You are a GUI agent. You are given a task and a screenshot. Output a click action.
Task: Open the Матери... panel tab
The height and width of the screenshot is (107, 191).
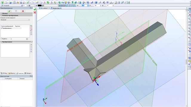coord(28,73)
